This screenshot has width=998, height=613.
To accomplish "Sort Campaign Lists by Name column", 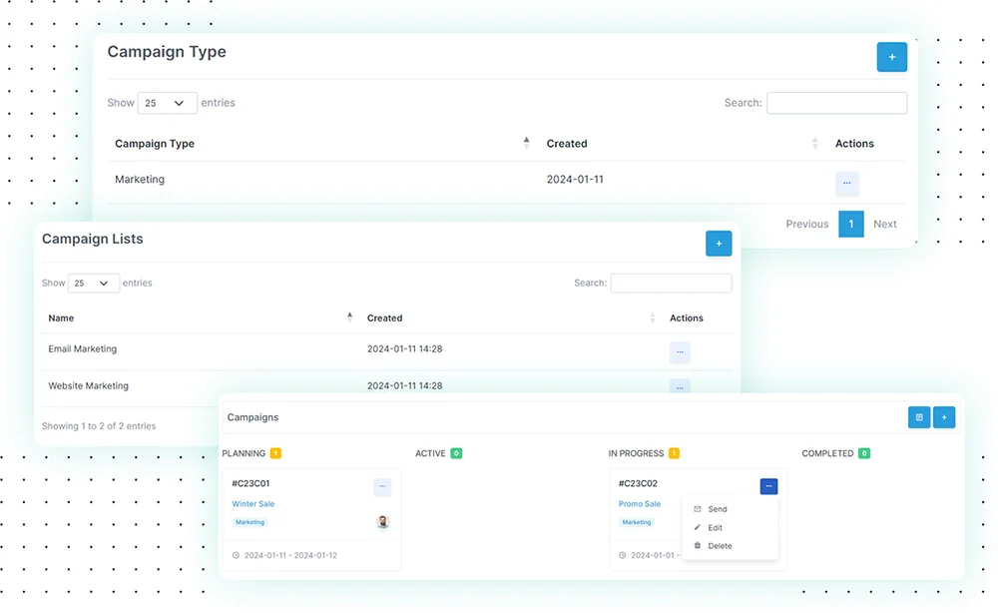I will click(62, 318).
